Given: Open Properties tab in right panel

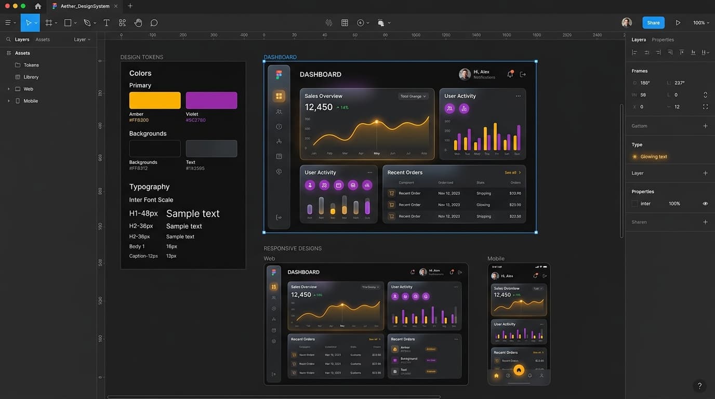Looking at the screenshot, I should (x=663, y=39).
